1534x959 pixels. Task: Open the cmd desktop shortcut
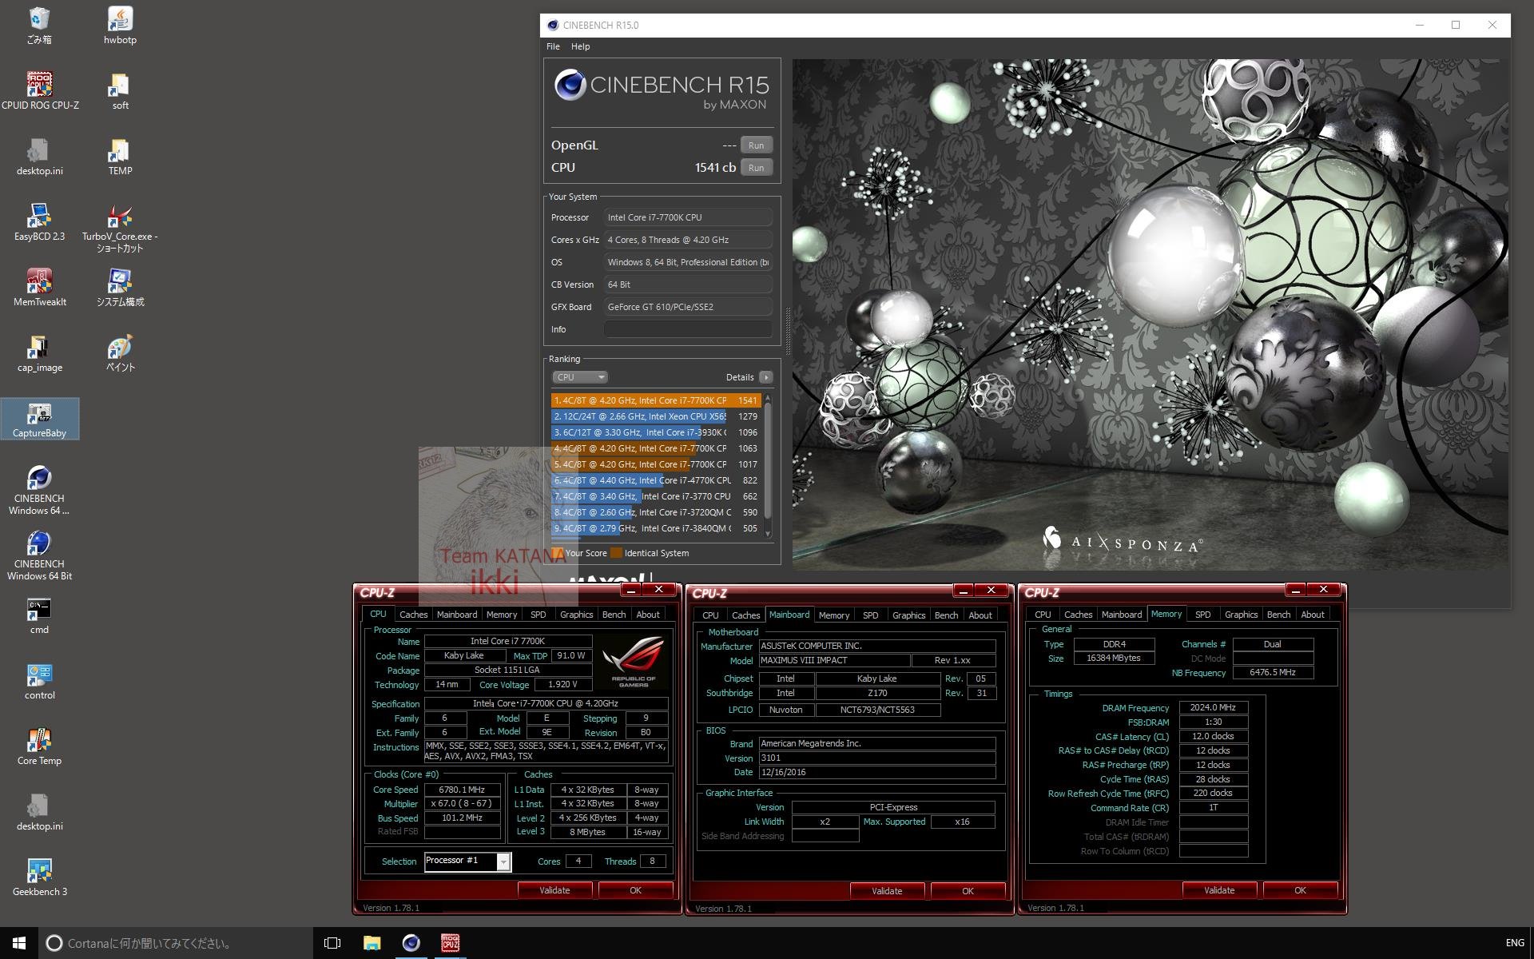[x=39, y=615]
